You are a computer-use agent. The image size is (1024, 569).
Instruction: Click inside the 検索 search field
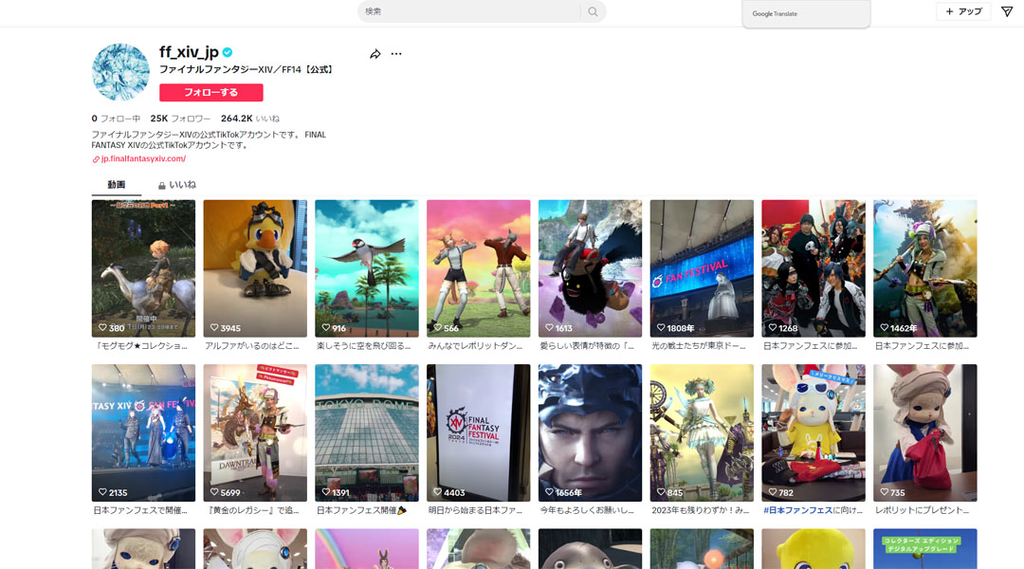[x=469, y=11]
